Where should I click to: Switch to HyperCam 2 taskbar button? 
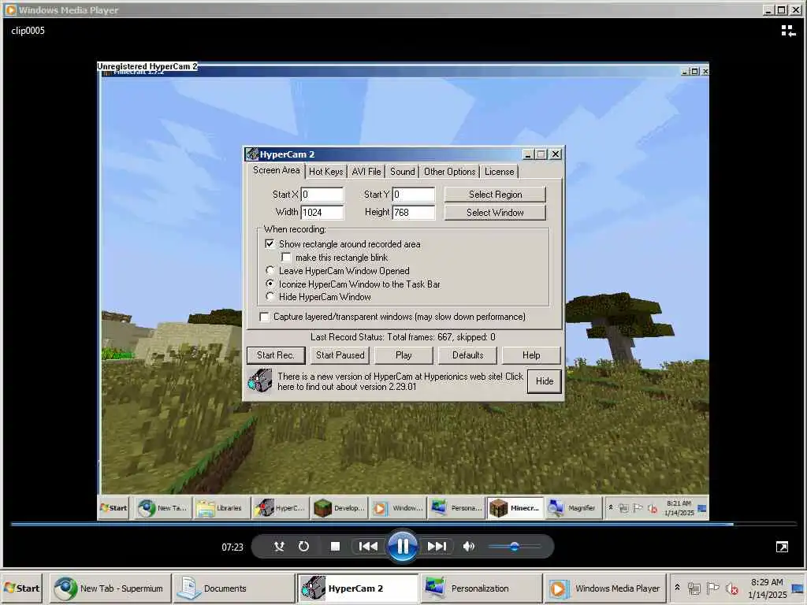(x=358, y=588)
